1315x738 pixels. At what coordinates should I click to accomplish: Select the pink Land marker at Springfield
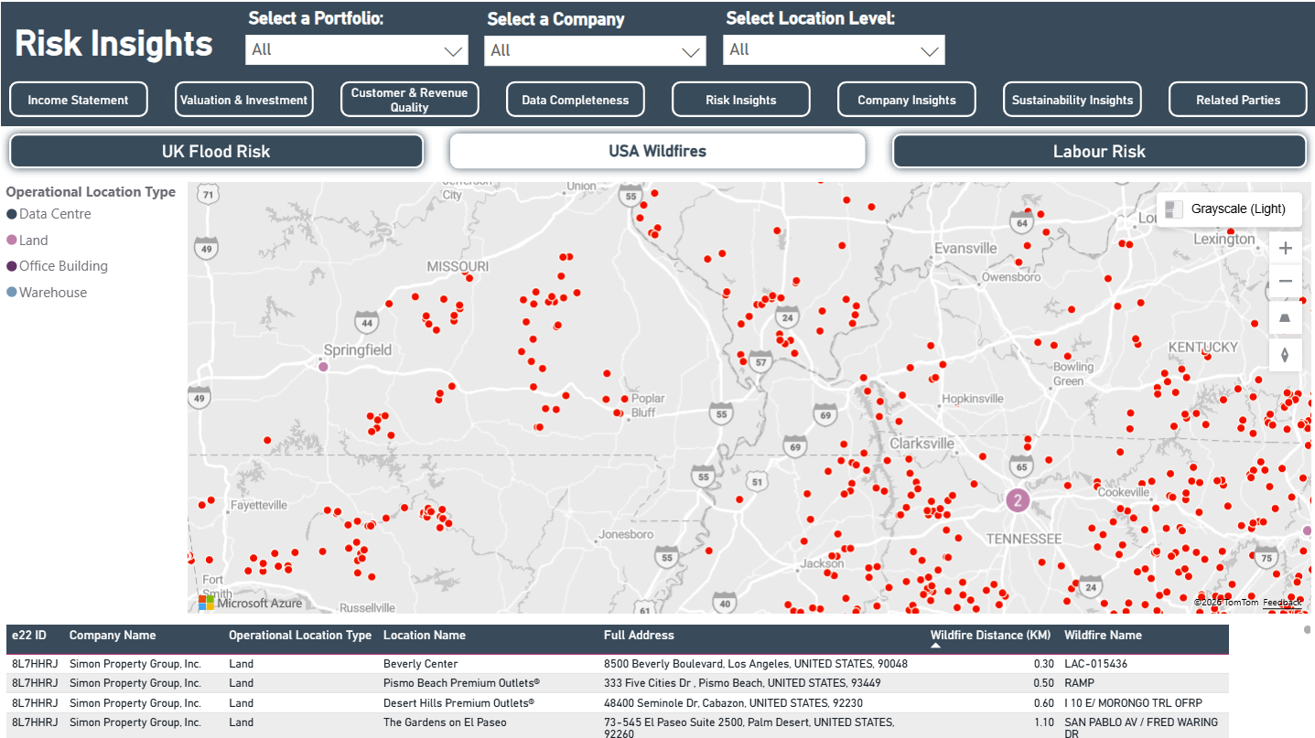click(322, 367)
